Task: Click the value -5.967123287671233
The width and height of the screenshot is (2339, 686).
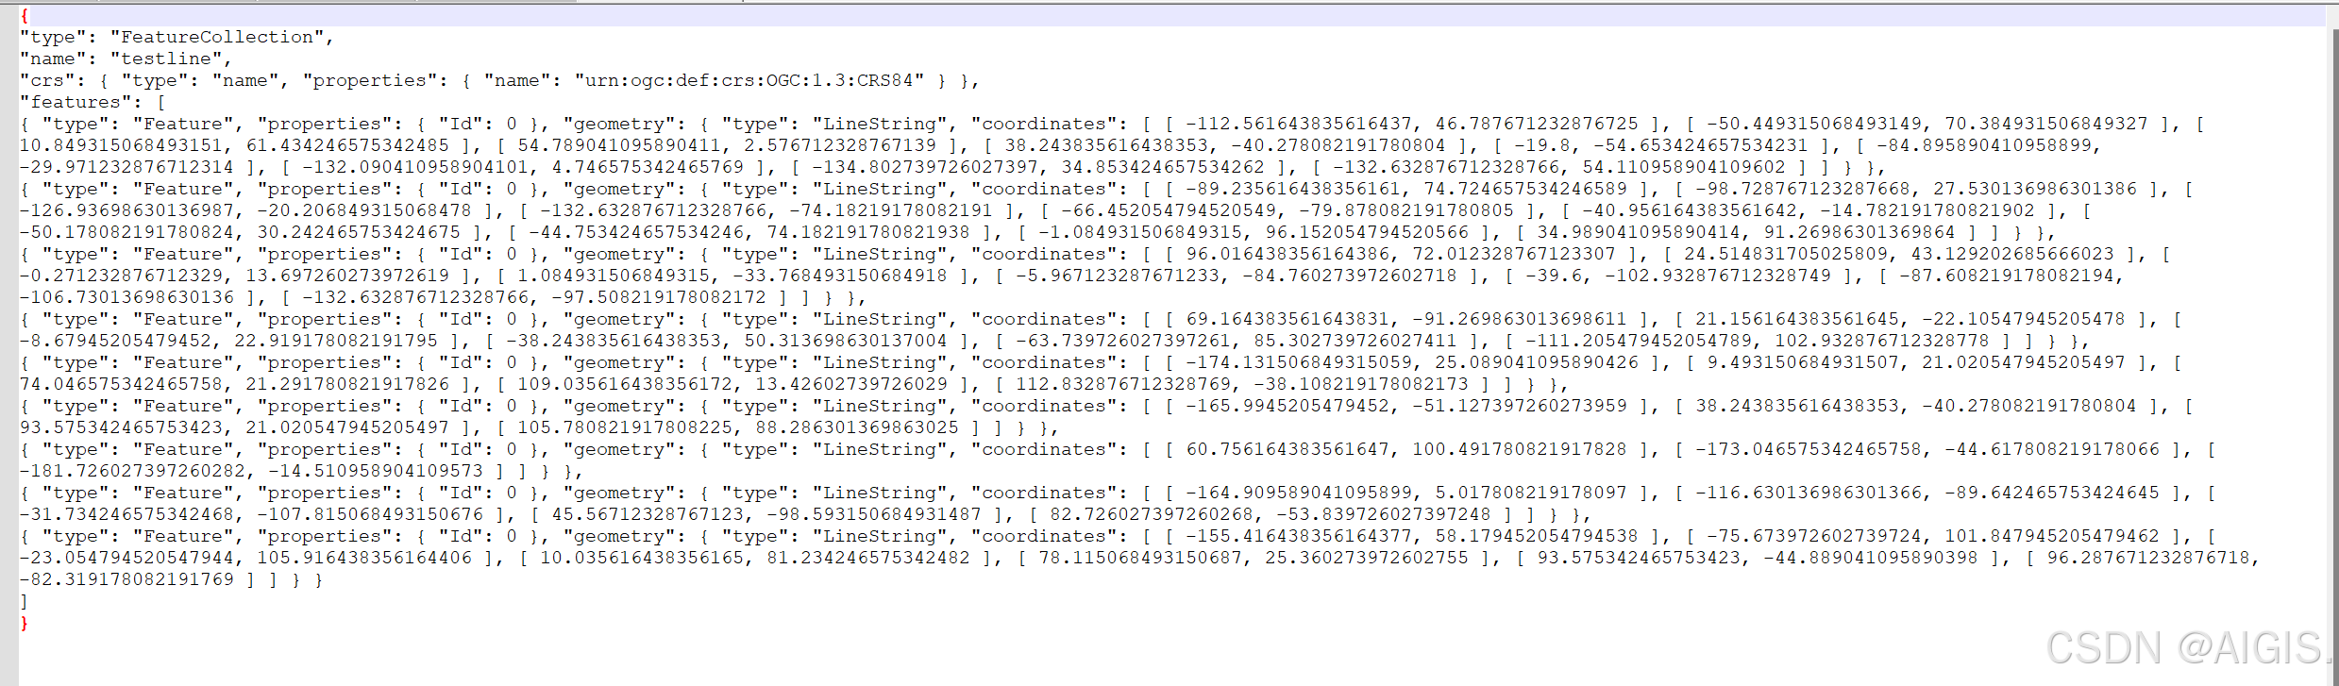Action: pyautogui.click(x=1118, y=276)
